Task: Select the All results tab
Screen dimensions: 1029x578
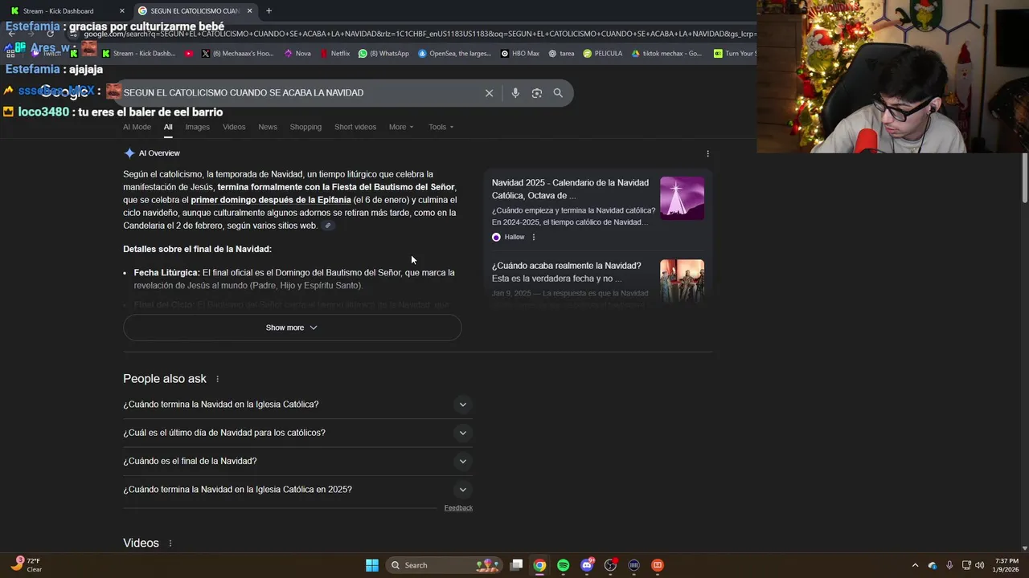Action: 168,127
